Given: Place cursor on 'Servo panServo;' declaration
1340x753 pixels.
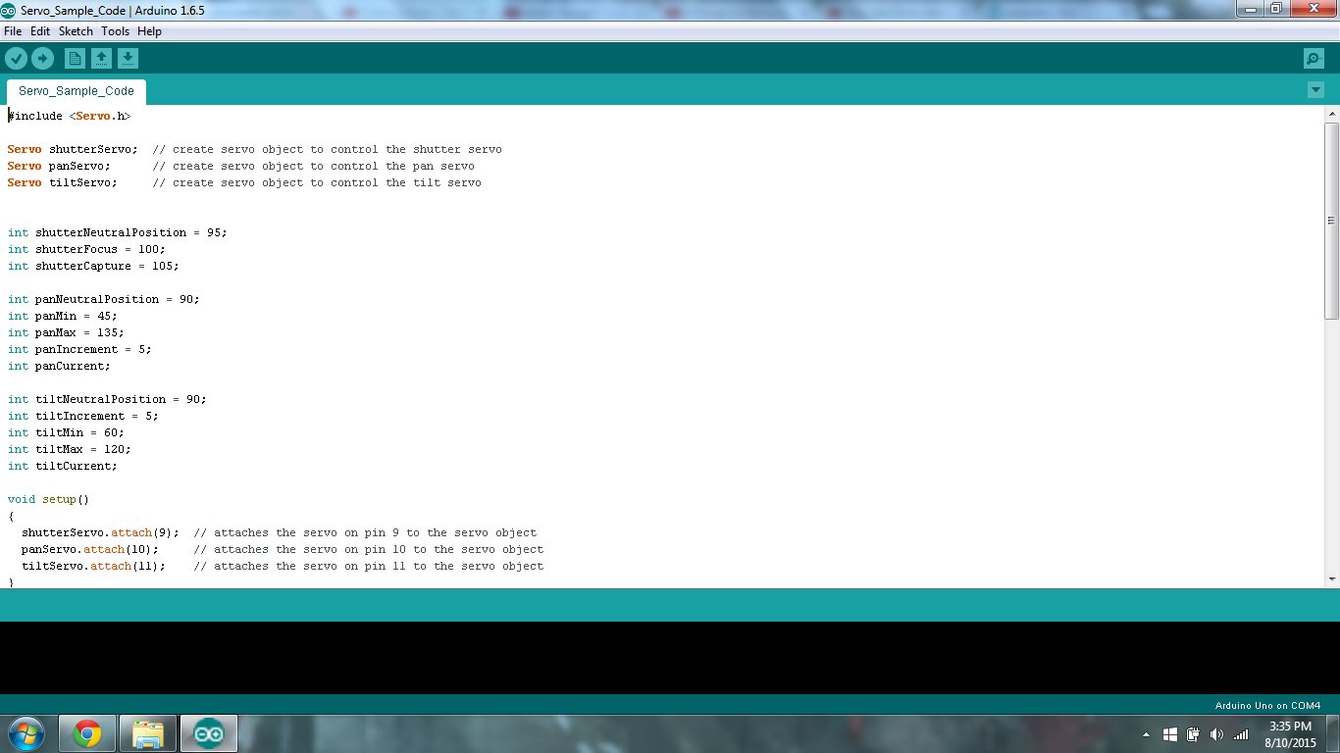Looking at the screenshot, I should click(x=59, y=166).
